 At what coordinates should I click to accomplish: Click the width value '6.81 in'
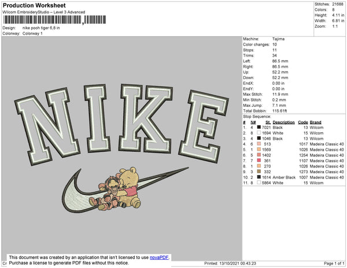point(338,21)
